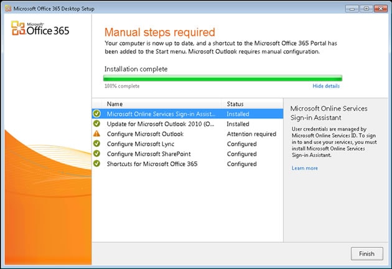The height and width of the screenshot is (269, 392).
Task: Maximize the Desktop Setup window
Action: coord(366,9)
